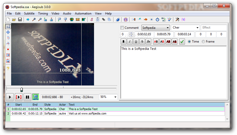The image size is (237, 135).
Task: Toggle tag hiding mode {\t} icon
Action: (183, 19)
